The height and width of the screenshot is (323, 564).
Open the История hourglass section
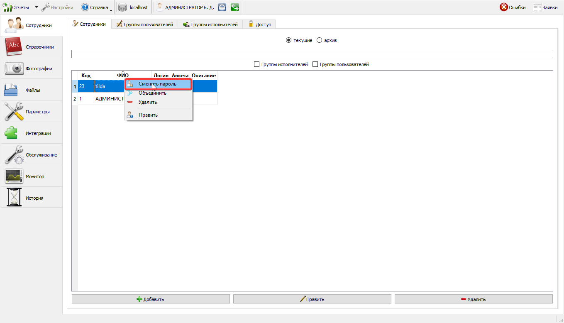click(32, 198)
